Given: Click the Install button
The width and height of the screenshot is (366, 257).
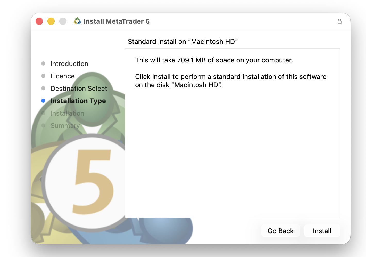Looking at the screenshot, I should click(322, 231).
